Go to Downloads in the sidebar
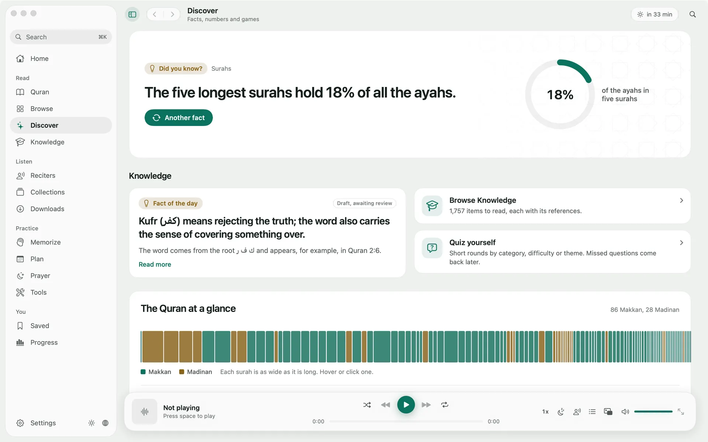The height and width of the screenshot is (442, 708). click(x=61, y=209)
